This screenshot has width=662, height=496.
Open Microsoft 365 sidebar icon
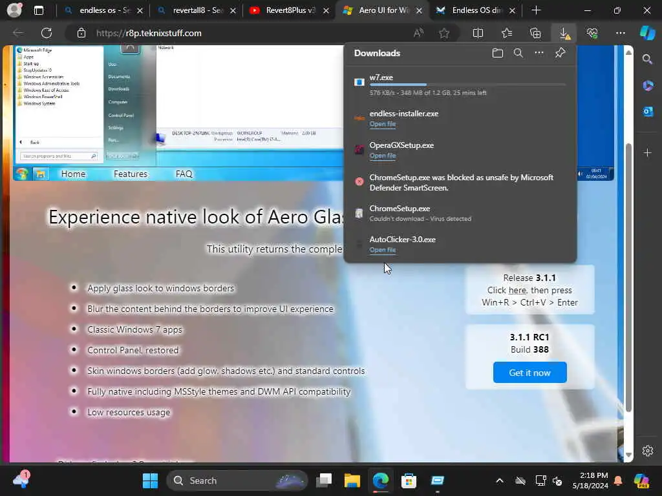648,86
